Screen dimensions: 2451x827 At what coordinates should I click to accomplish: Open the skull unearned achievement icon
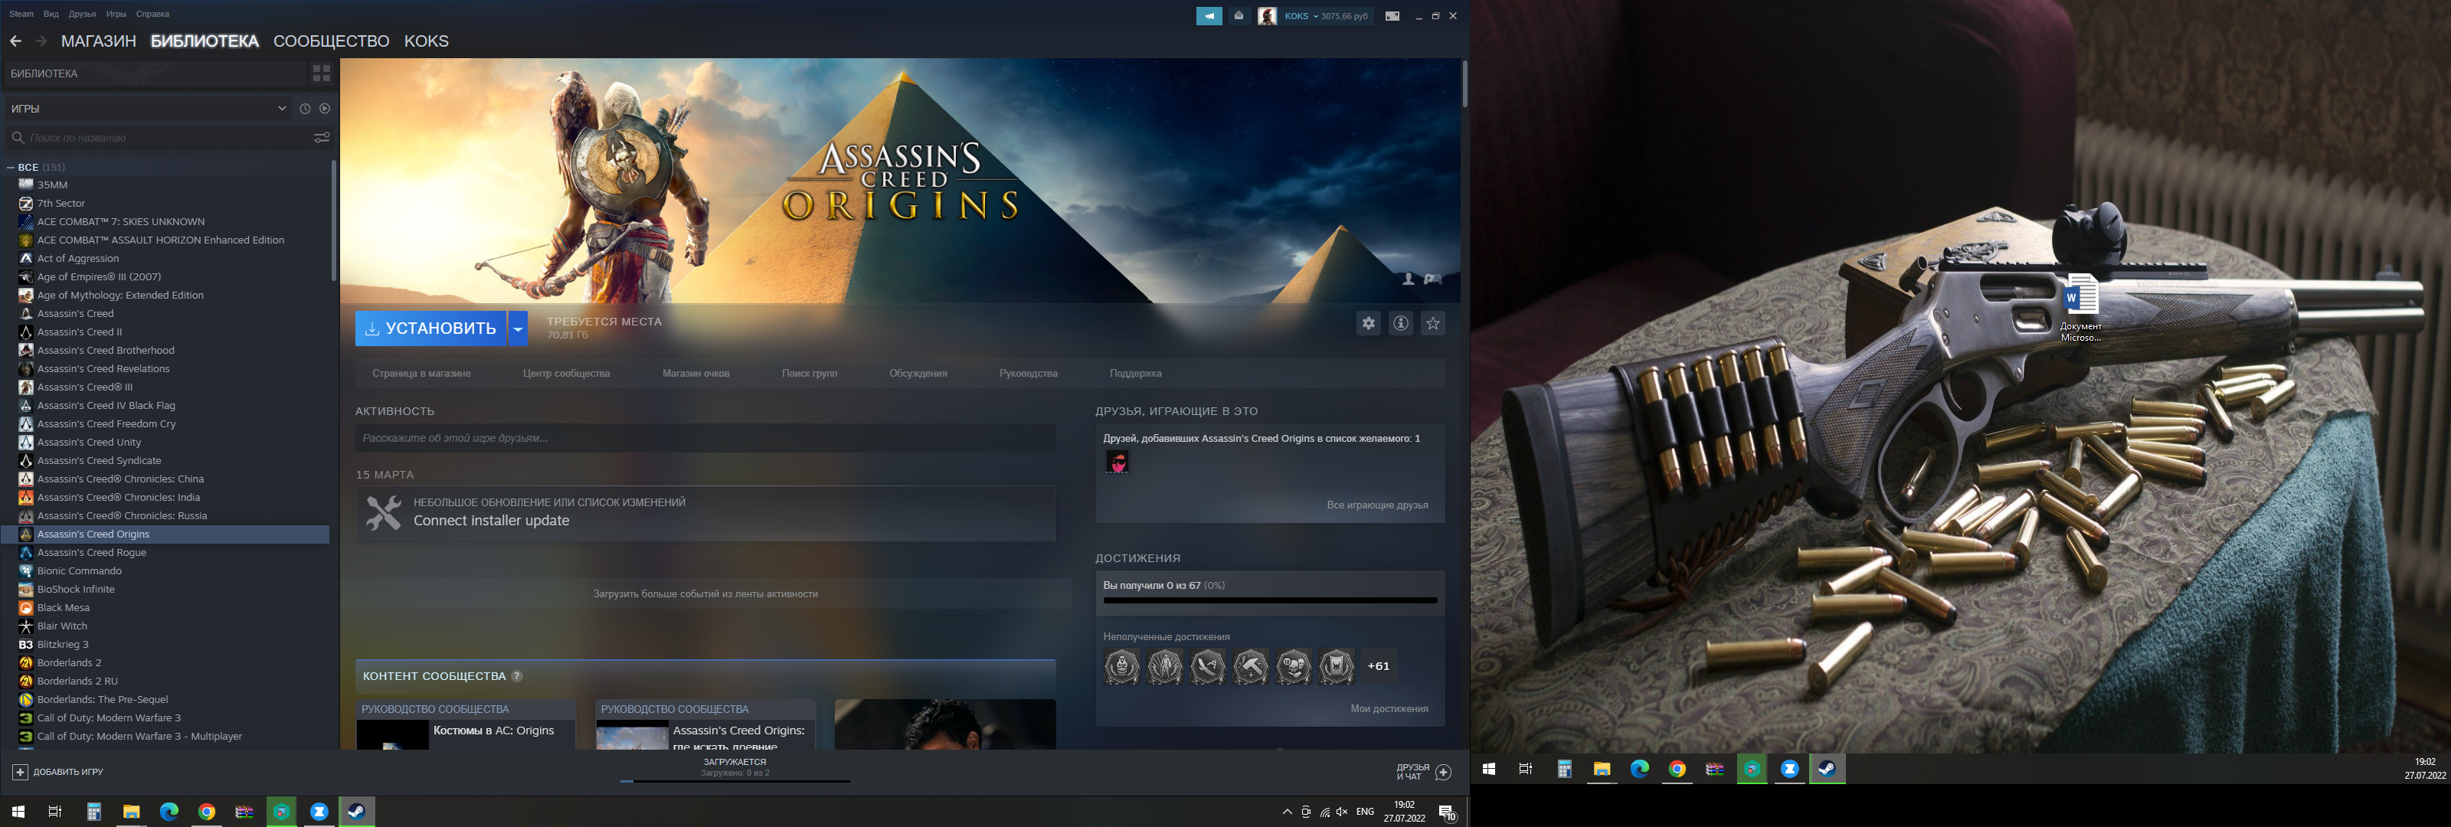1293,666
